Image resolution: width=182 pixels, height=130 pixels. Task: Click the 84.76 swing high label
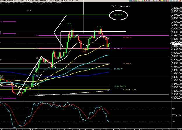click(x=99, y=27)
